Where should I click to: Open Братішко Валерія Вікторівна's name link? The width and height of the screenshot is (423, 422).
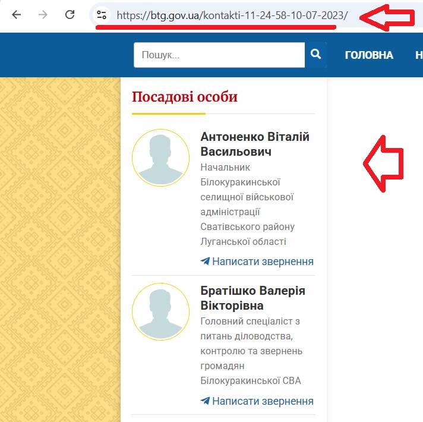pyautogui.click(x=252, y=298)
